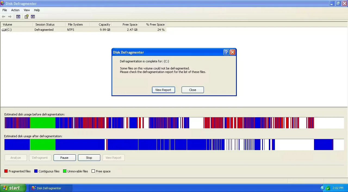The height and width of the screenshot is (192, 348).
Task: Click the Disk Defragmenter title bar icon
Action: 2,4
